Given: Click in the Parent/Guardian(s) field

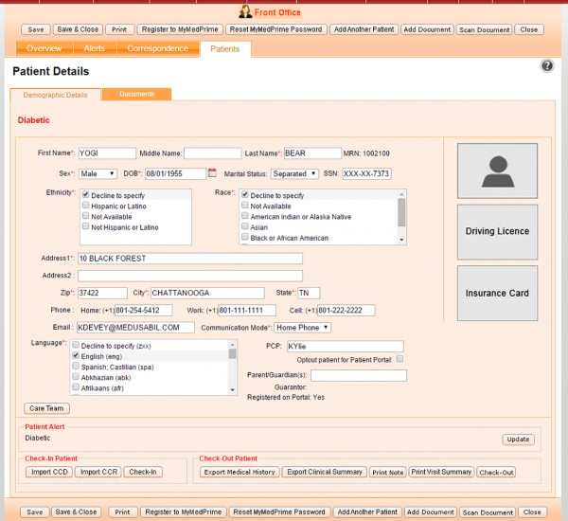Looking at the screenshot, I should (359, 375).
